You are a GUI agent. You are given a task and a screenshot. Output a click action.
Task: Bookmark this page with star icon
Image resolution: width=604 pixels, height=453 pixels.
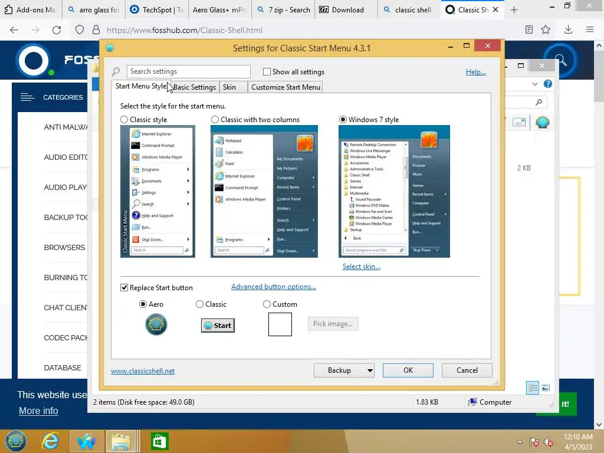pos(546,29)
